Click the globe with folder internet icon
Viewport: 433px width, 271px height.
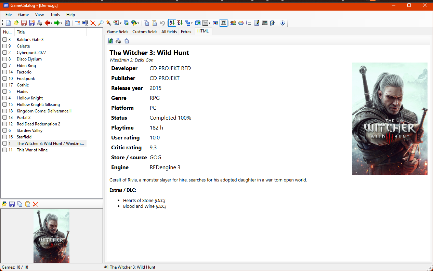click(134, 23)
